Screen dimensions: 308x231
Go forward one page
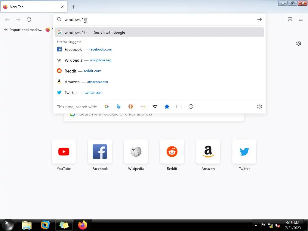(18, 20)
